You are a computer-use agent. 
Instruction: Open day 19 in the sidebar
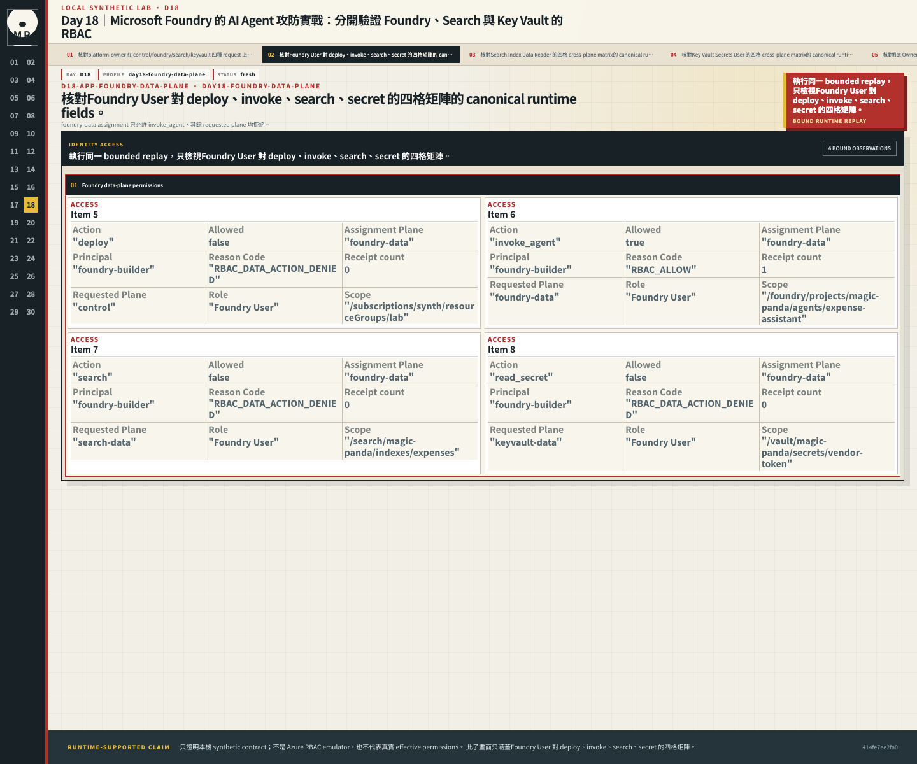click(14, 223)
